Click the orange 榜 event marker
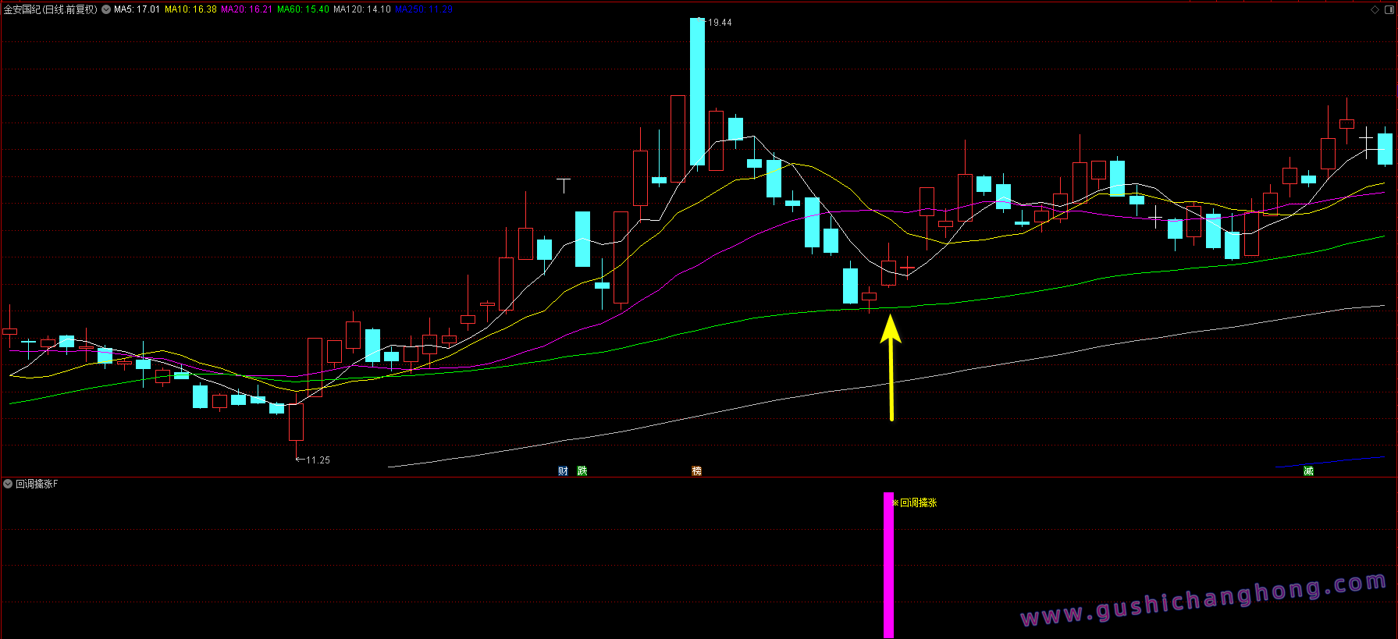This screenshot has height=639, width=1398. [696, 470]
